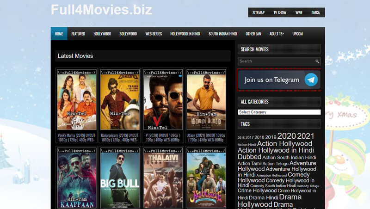The width and height of the screenshot is (370, 209).
Task: Click V (2020) UNCUT 1080p title link
Action: 163,137
